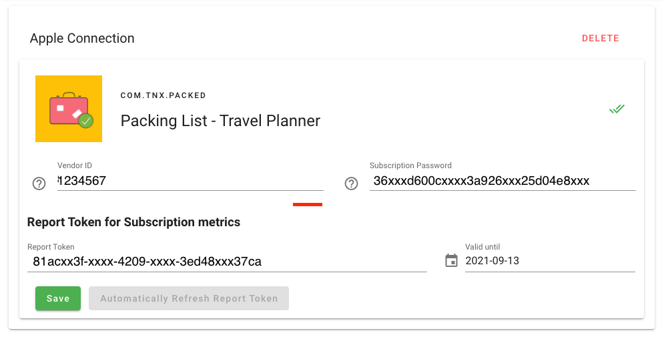Click the app title Packing List - Travel Planner
The width and height of the screenshot is (666, 337).
click(x=220, y=121)
